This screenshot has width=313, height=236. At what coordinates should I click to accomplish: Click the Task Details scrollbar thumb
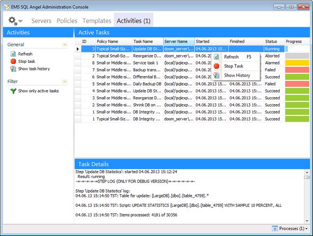click(307, 177)
